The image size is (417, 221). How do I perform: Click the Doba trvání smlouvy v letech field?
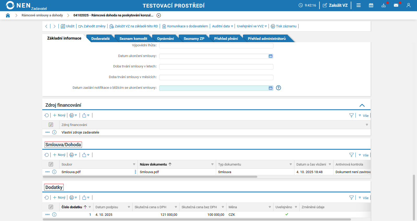coord(216,67)
